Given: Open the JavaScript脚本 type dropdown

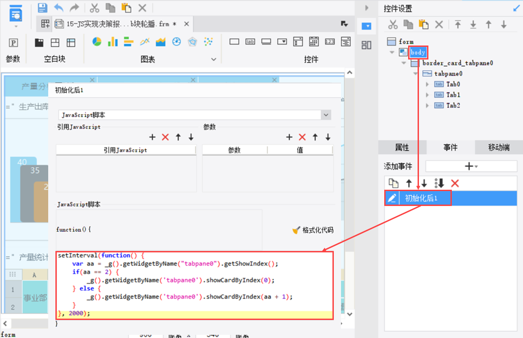Looking at the screenshot, I should pyautogui.click(x=326, y=115).
